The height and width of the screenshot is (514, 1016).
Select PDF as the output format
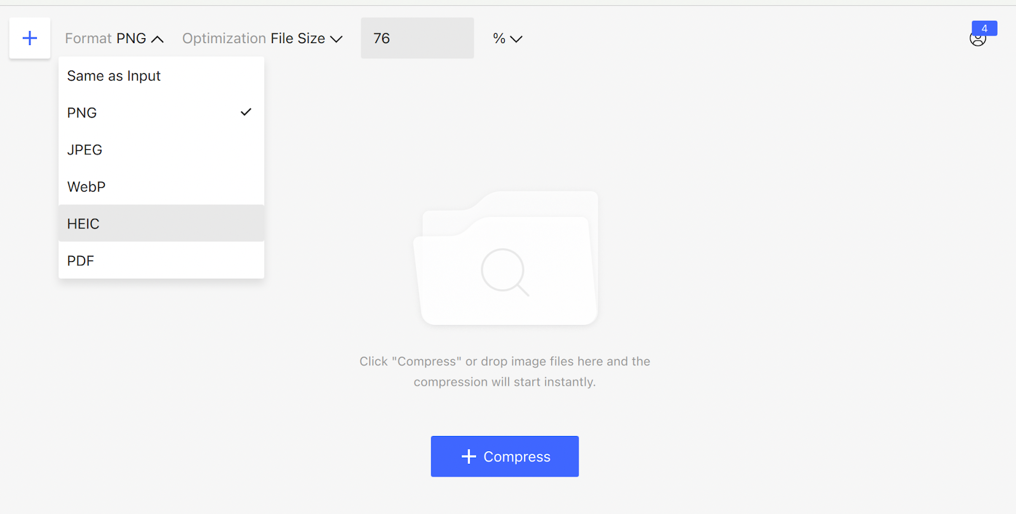pos(81,261)
